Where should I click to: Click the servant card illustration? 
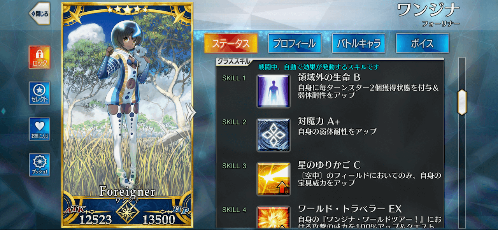tap(128, 109)
